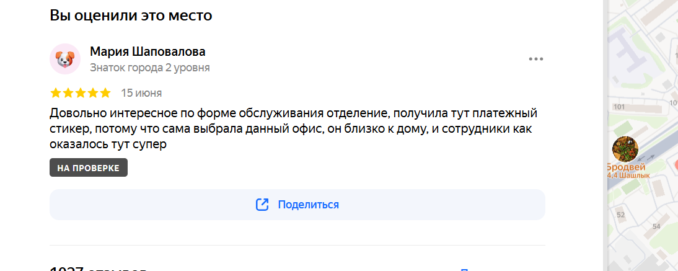Image resolution: width=678 pixels, height=271 pixels.
Task: Select the first yellow rating star
Action: 56,93
